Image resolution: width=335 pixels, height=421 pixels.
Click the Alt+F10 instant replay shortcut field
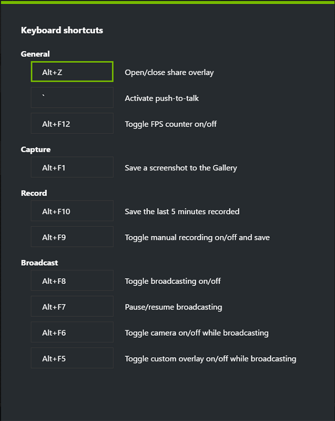coord(72,211)
